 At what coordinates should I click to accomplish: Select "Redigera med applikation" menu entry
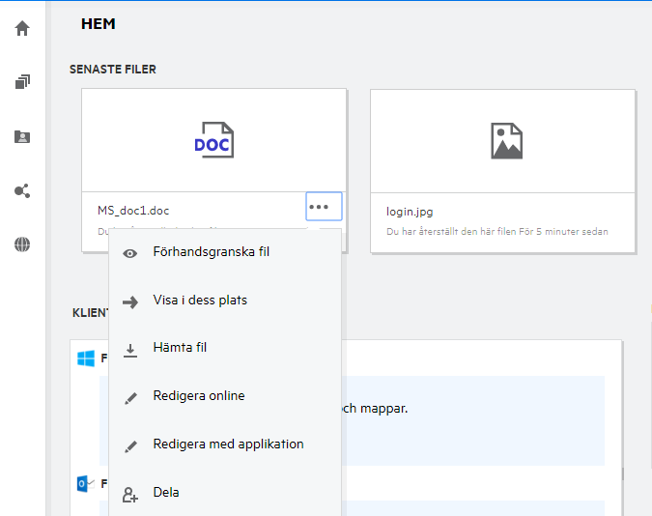coord(228,444)
